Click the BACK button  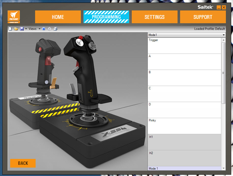click(23, 163)
